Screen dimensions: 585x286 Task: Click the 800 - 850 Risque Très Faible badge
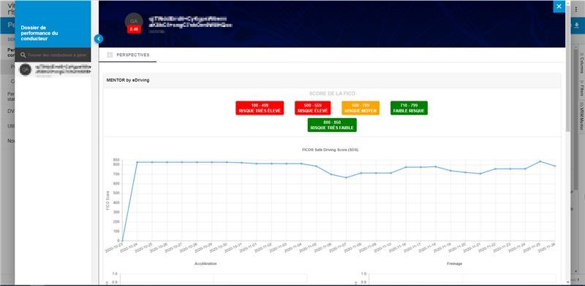pyautogui.click(x=332, y=125)
